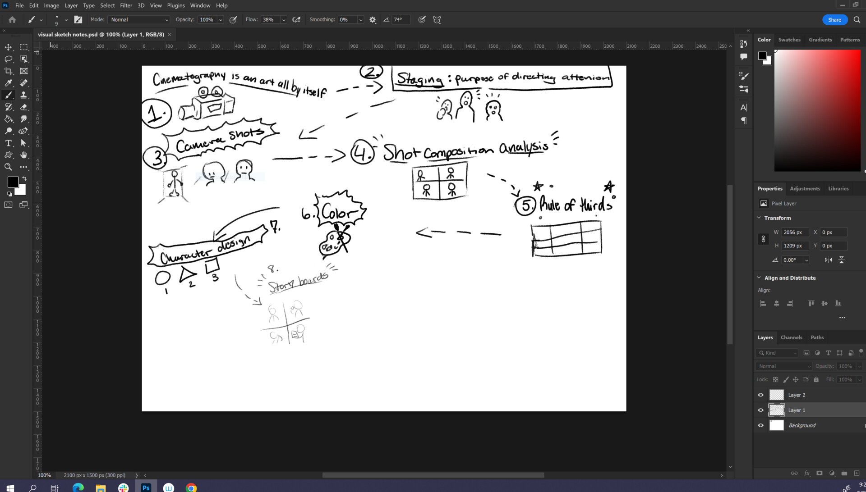Viewport: 866px width, 492px height.
Task: Open the foreground color picker
Action: (x=12, y=182)
